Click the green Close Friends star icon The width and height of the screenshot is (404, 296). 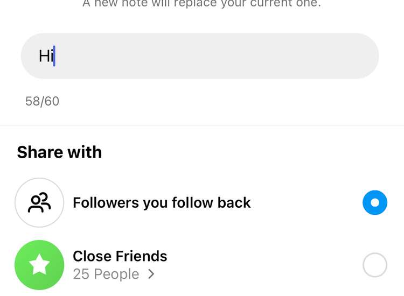click(x=39, y=265)
